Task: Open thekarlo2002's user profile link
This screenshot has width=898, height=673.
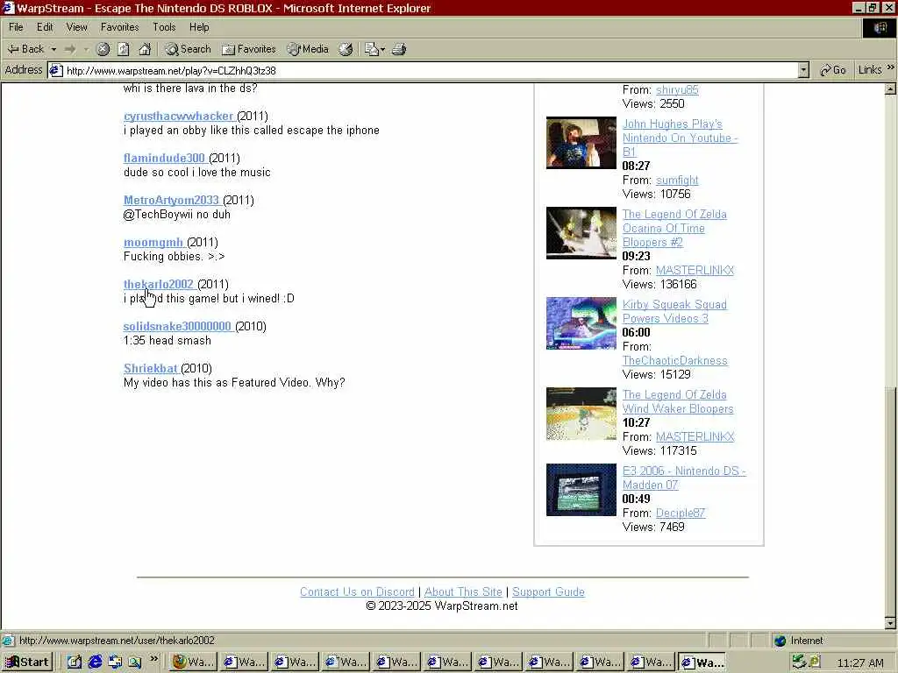Action: [159, 285]
